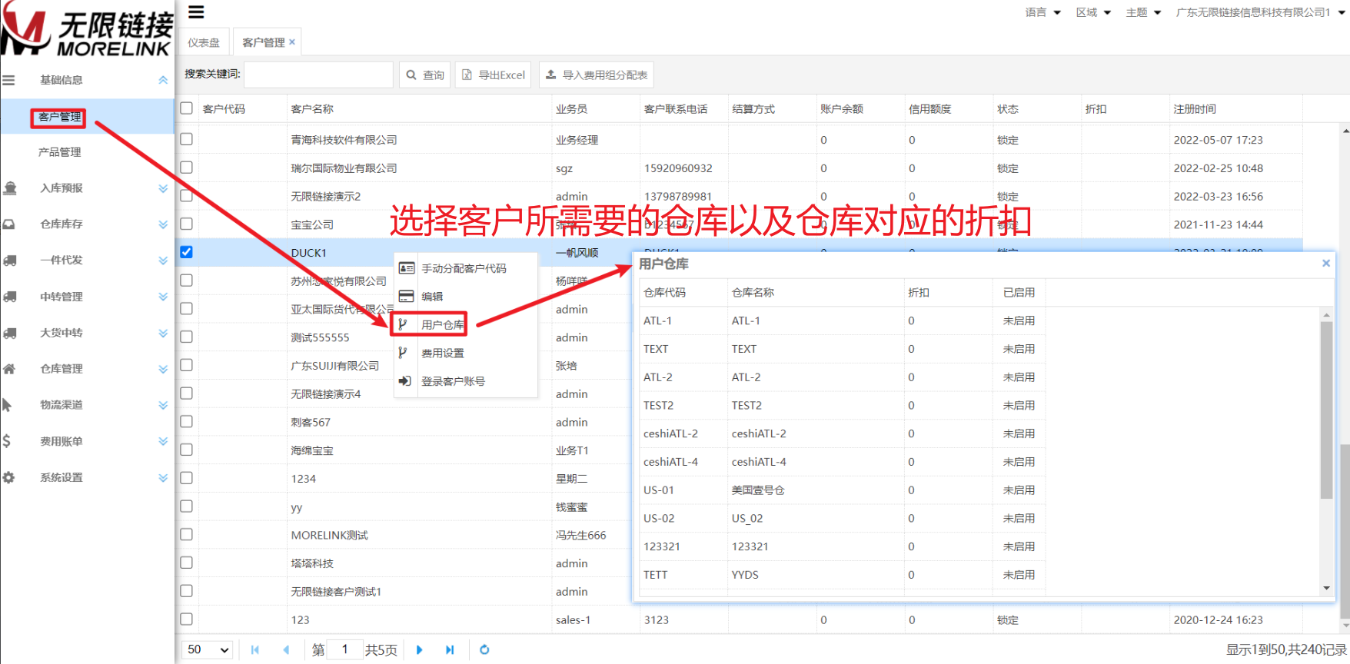The image size is (1350, 664).
Task: Open the 主题 dropdown
Action: (x=1143, y=12)
